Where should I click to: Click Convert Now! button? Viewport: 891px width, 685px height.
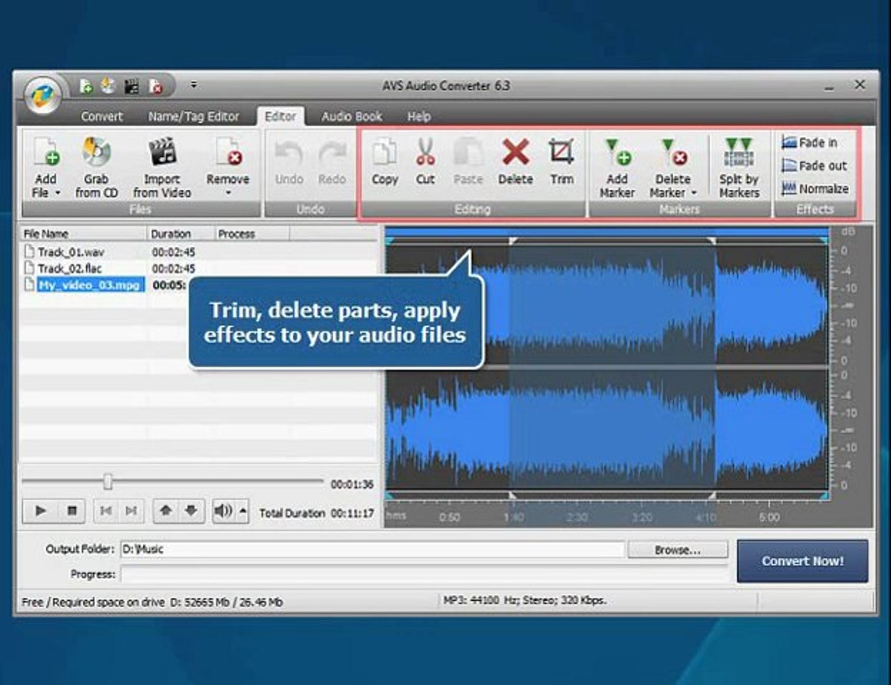point(802,561)
